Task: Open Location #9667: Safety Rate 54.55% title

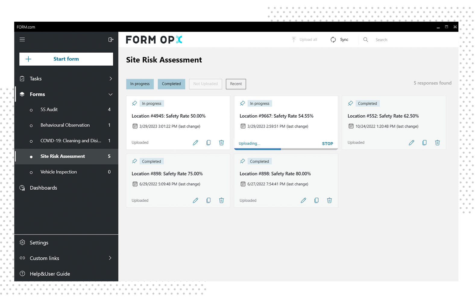Action: [276, 116]
